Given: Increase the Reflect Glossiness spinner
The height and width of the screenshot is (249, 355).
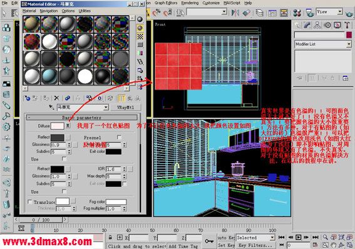Looking at the screenshot, I should (x=69, y=144).
